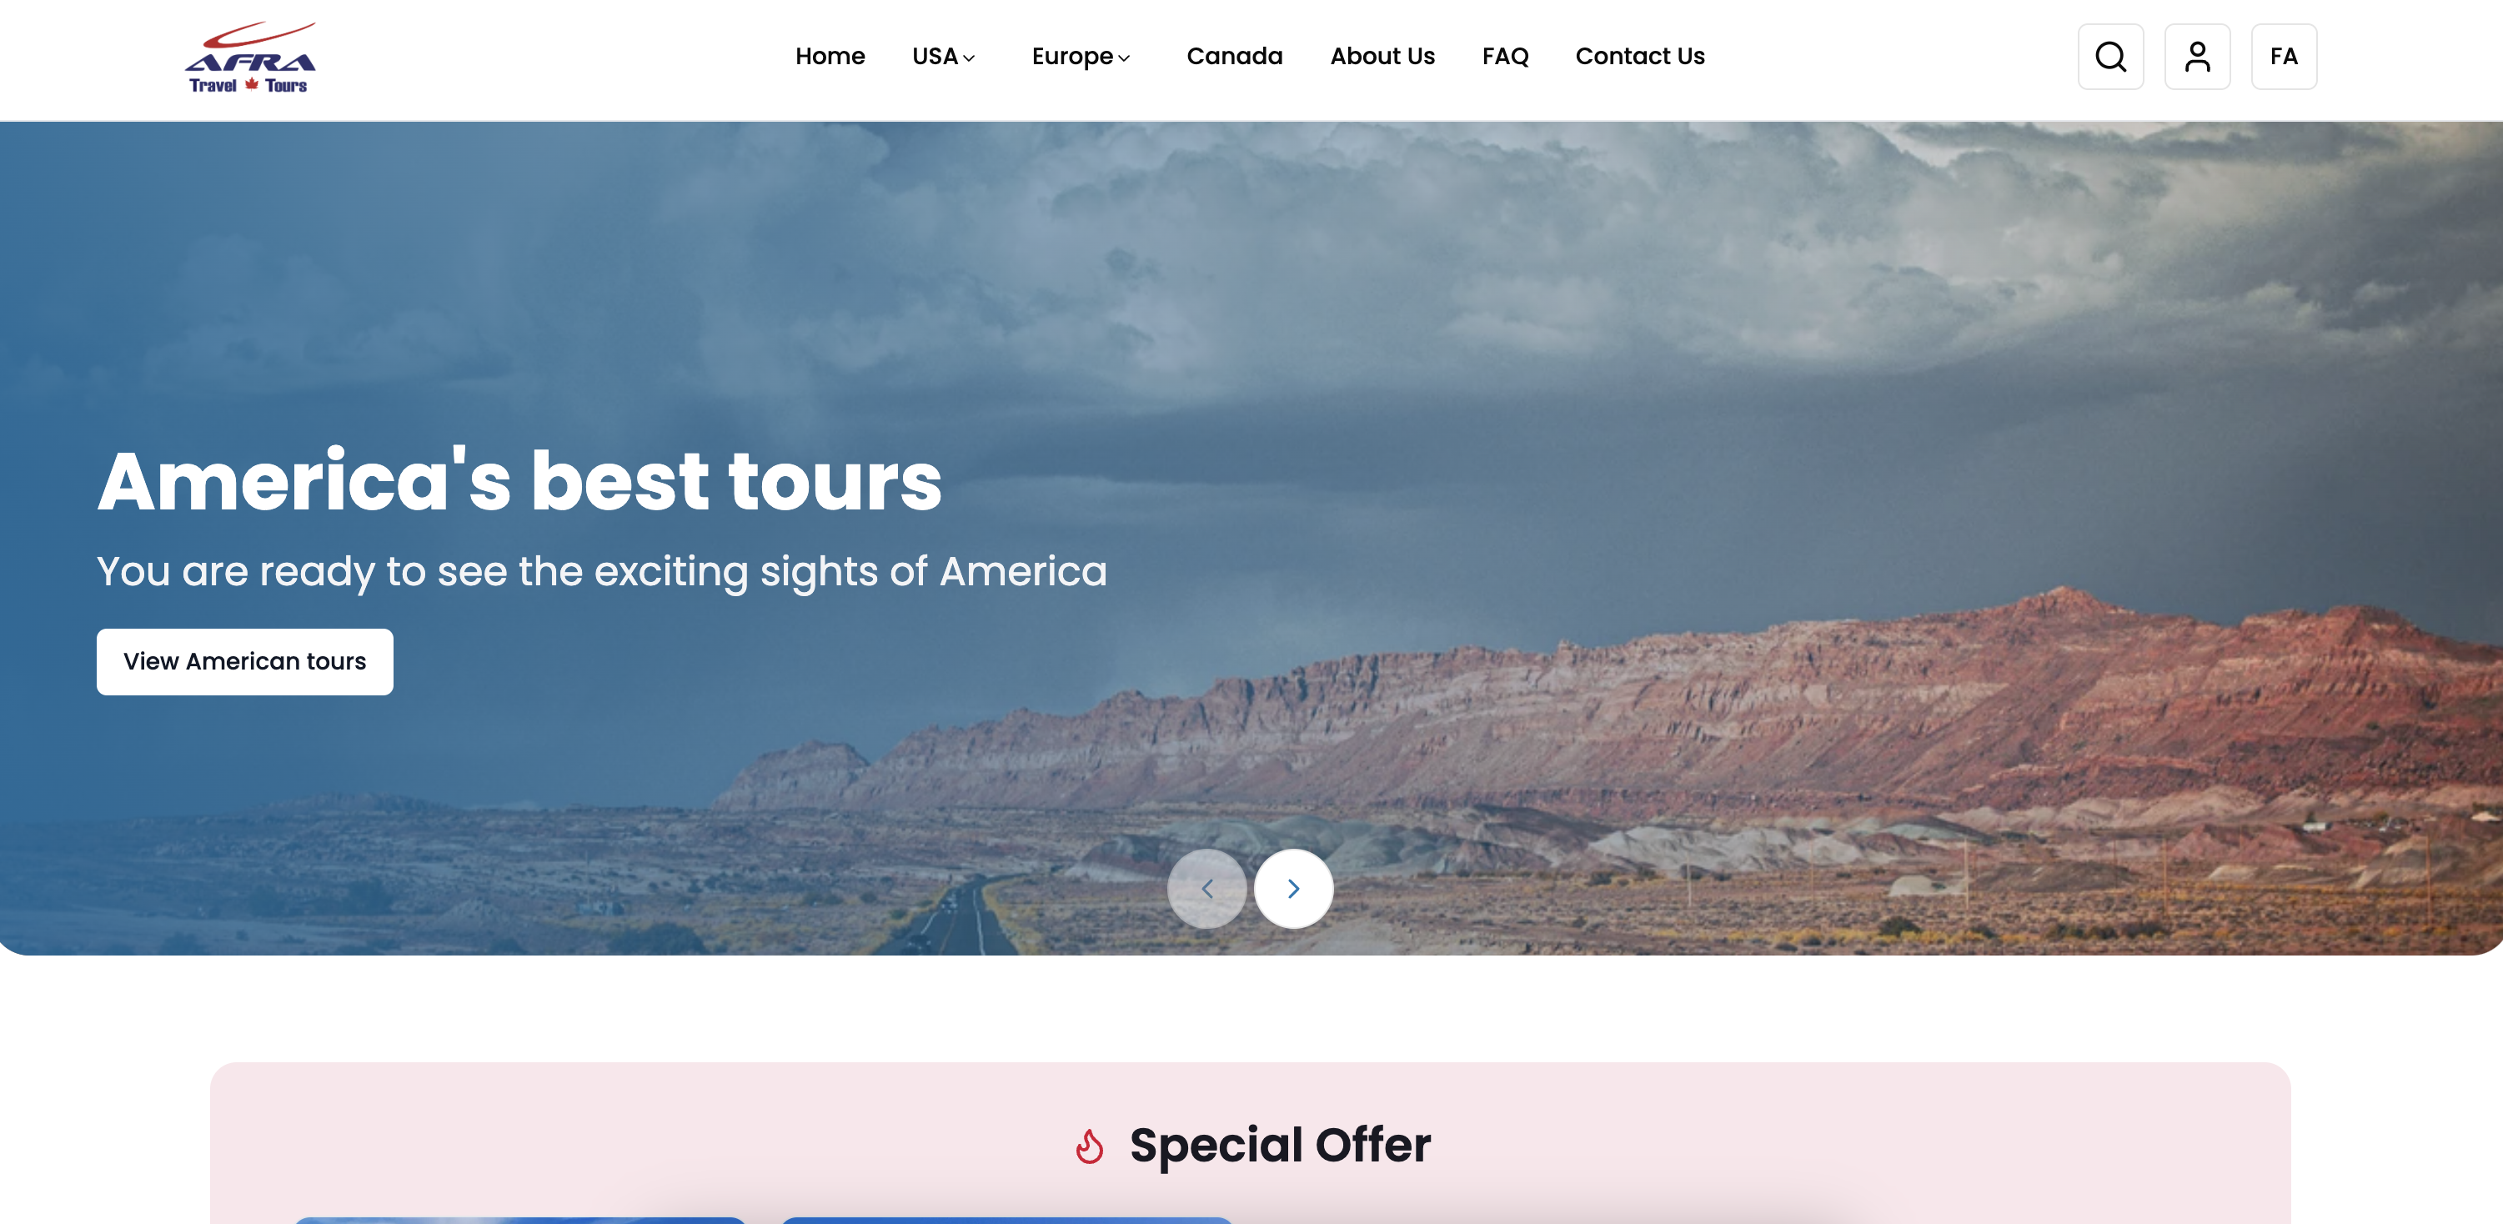Click the exciting sights of America subtitle
The image size is (2503, 1224).
[601, 571]
